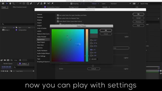This screenshot has height=91, width=162.
Task: Open the workspace sync icon beside Search Help
Action: click(x=134, y=4)
